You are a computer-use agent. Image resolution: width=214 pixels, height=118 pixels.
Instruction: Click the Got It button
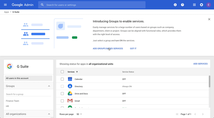(x=133, y=48)
